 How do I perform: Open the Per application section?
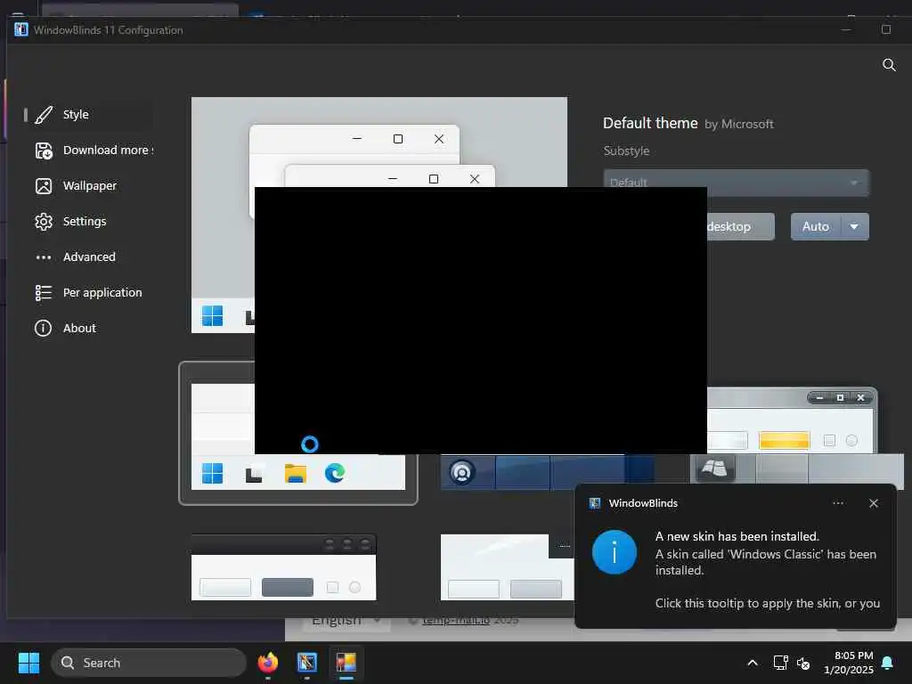(89, 292)
